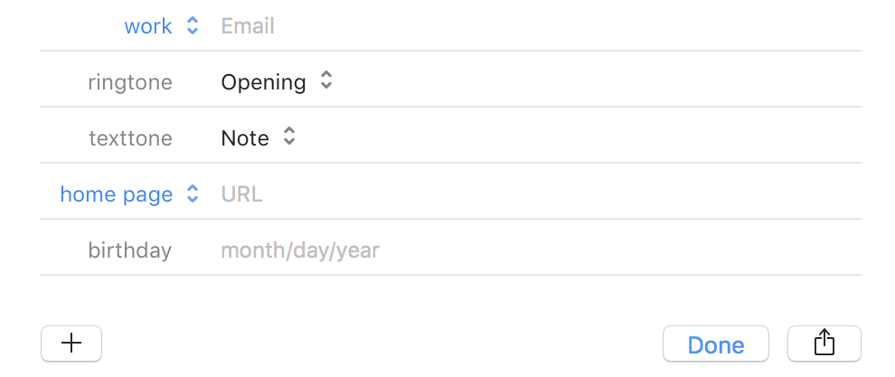This screenshot has width=895, height=377.
Task: Click the up-down arrows beside Opening
Action: click(326, 80)
